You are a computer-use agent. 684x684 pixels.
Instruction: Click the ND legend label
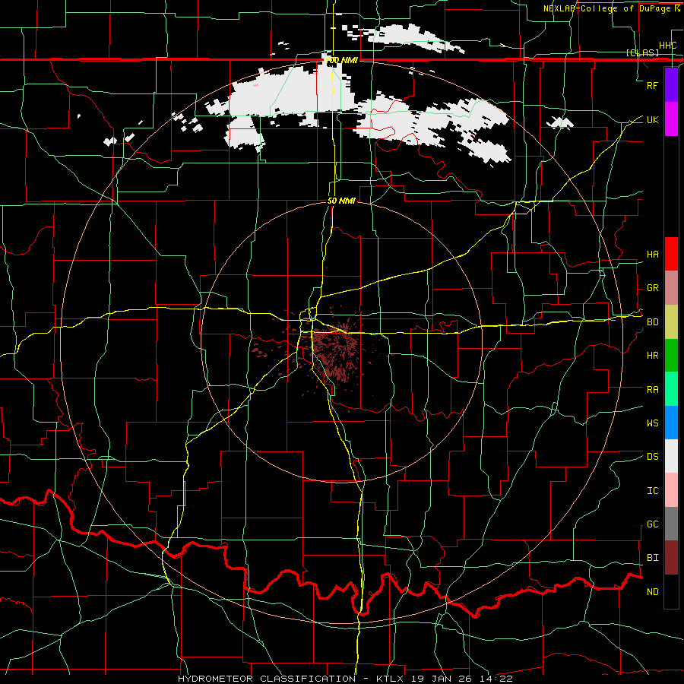652,592
